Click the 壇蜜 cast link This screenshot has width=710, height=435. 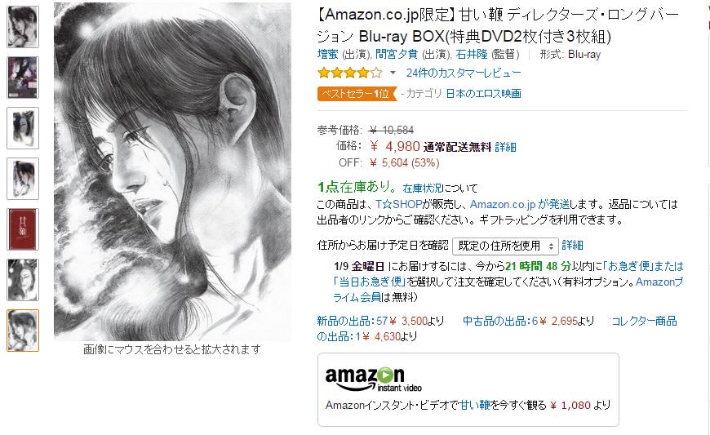328,55
